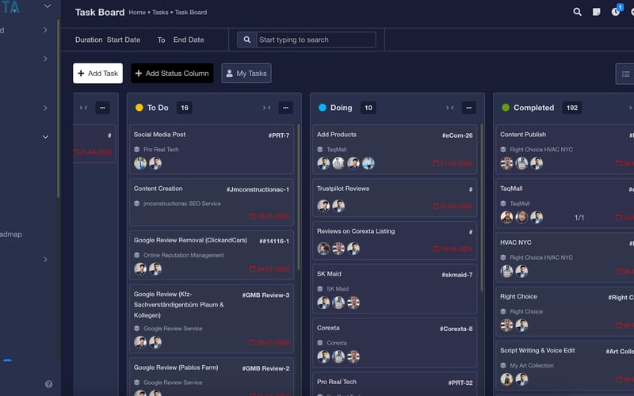Collapse the To Do column
This screenshot has width=634, height=396.
[267, 108]
